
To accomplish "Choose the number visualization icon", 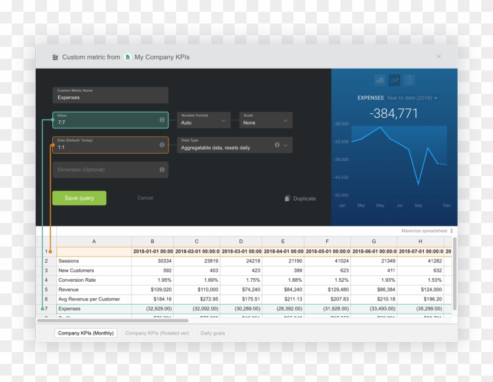I will pyautogui.click(x=409, y=80).
